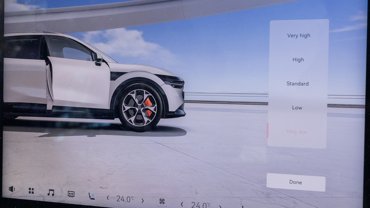Viewport: 370px width, 208px height.
Task: Tap the pink height level indicator bar
Action: [268, 130]
